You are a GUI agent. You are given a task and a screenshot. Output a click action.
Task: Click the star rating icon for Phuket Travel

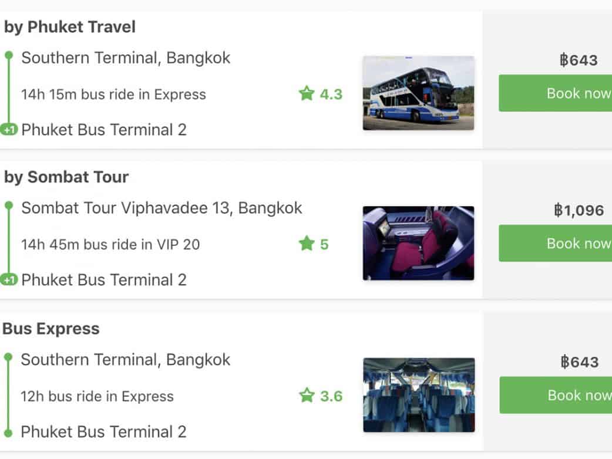[307, 94]
